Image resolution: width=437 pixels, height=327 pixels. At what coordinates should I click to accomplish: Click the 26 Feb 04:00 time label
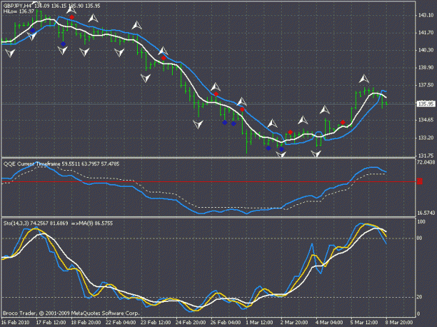[226, 322]
